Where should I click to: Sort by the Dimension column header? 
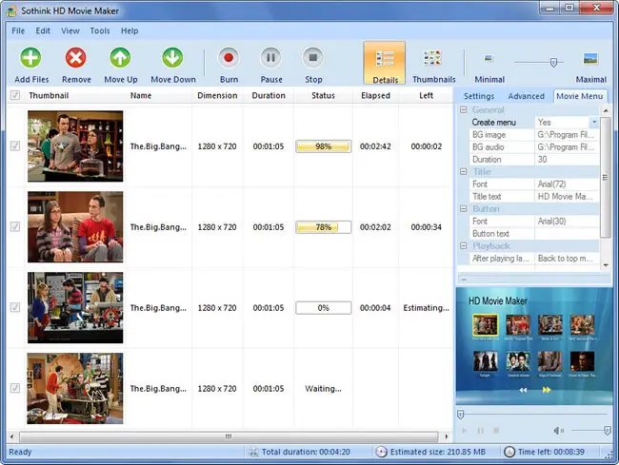coord(217,95)
